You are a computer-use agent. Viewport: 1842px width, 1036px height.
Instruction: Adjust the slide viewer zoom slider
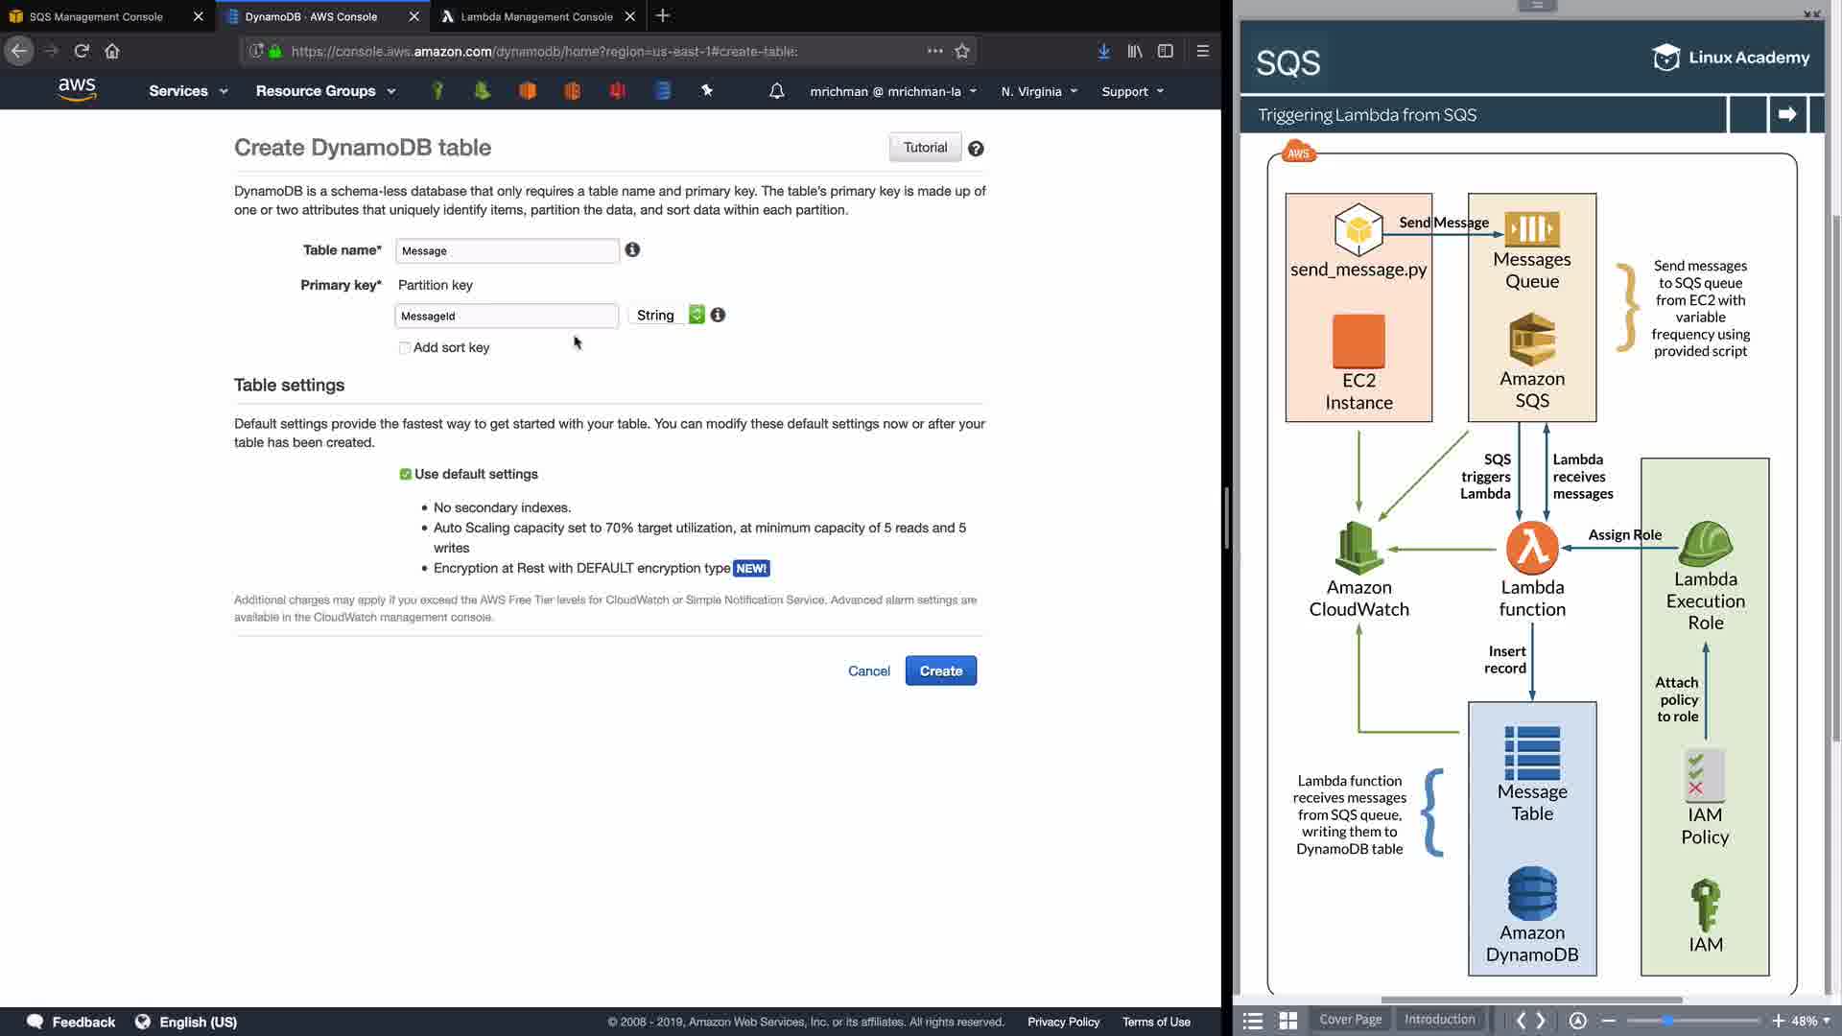click(x=1668, y=1021)
